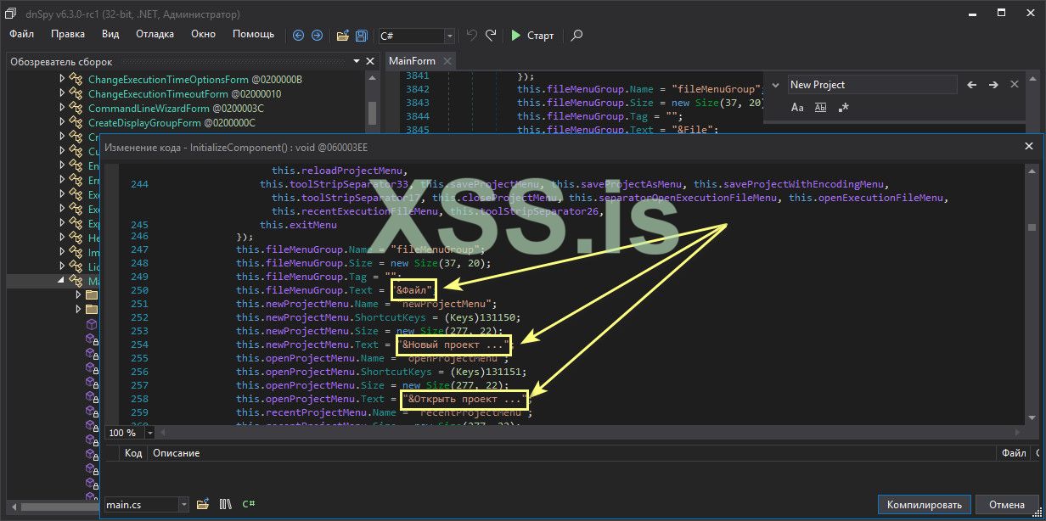Jump to next search match arrow
Viewport: 1046px width, 521px height.
993,85
